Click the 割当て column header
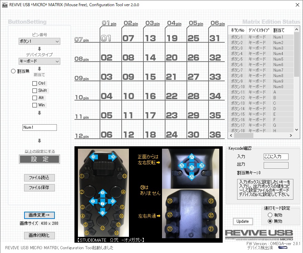Viewport: 303px width, 253px height. [x=283, y=30]
